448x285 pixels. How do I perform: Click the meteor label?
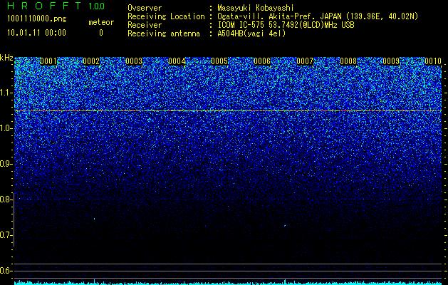click(x=101, y=22)
